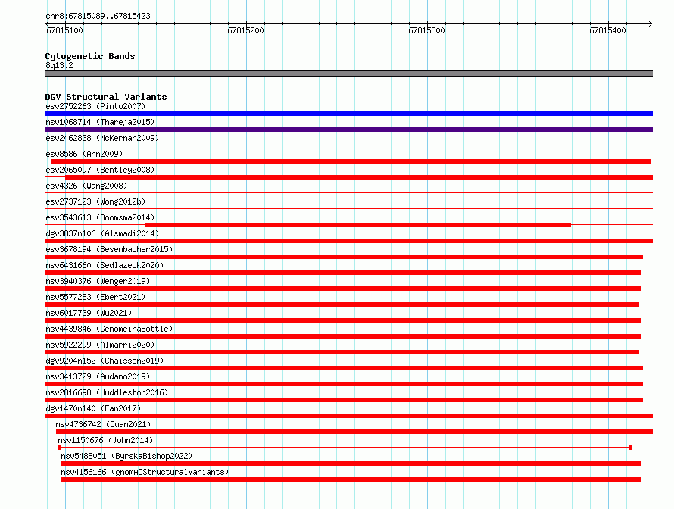This screenshot has height=509, width=674.
Task: Click dgv1470n140 (Fan2017) label
Action: point(93,408)
